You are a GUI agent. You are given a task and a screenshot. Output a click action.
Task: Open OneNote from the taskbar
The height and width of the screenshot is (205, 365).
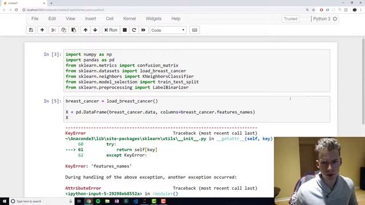(116, 201)
